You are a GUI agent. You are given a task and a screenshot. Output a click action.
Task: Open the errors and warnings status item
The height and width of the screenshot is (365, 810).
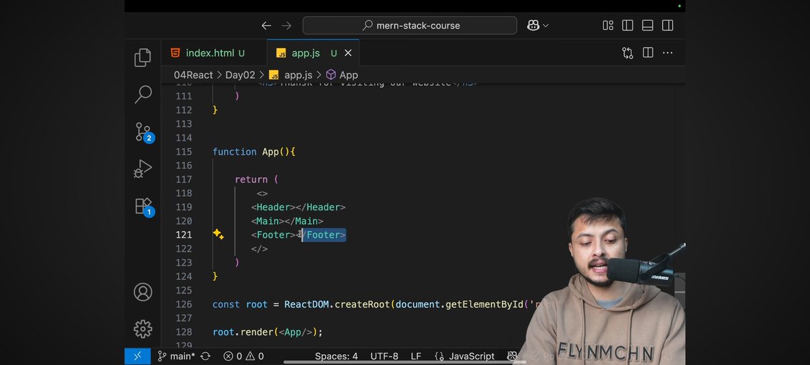243,356
